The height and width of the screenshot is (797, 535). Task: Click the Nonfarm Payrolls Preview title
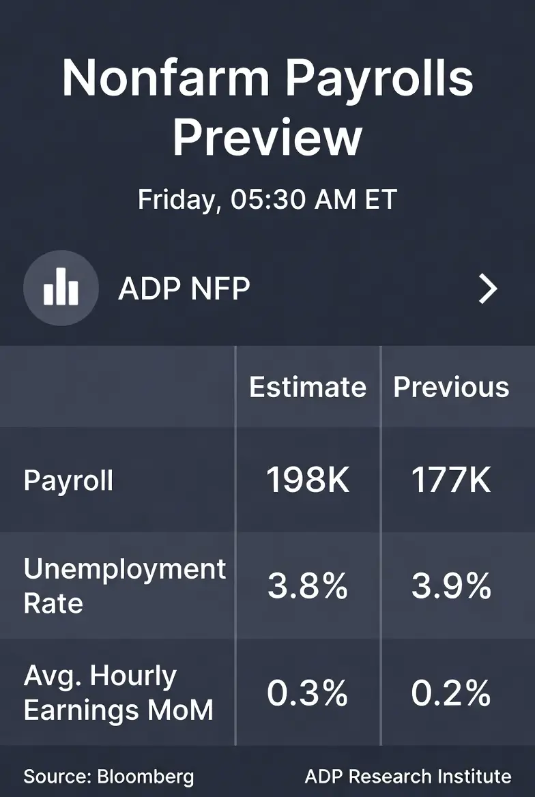click(x=267, y=106)
